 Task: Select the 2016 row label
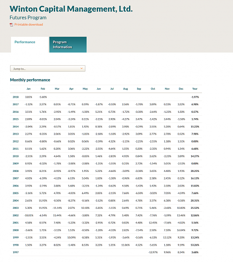16,112
